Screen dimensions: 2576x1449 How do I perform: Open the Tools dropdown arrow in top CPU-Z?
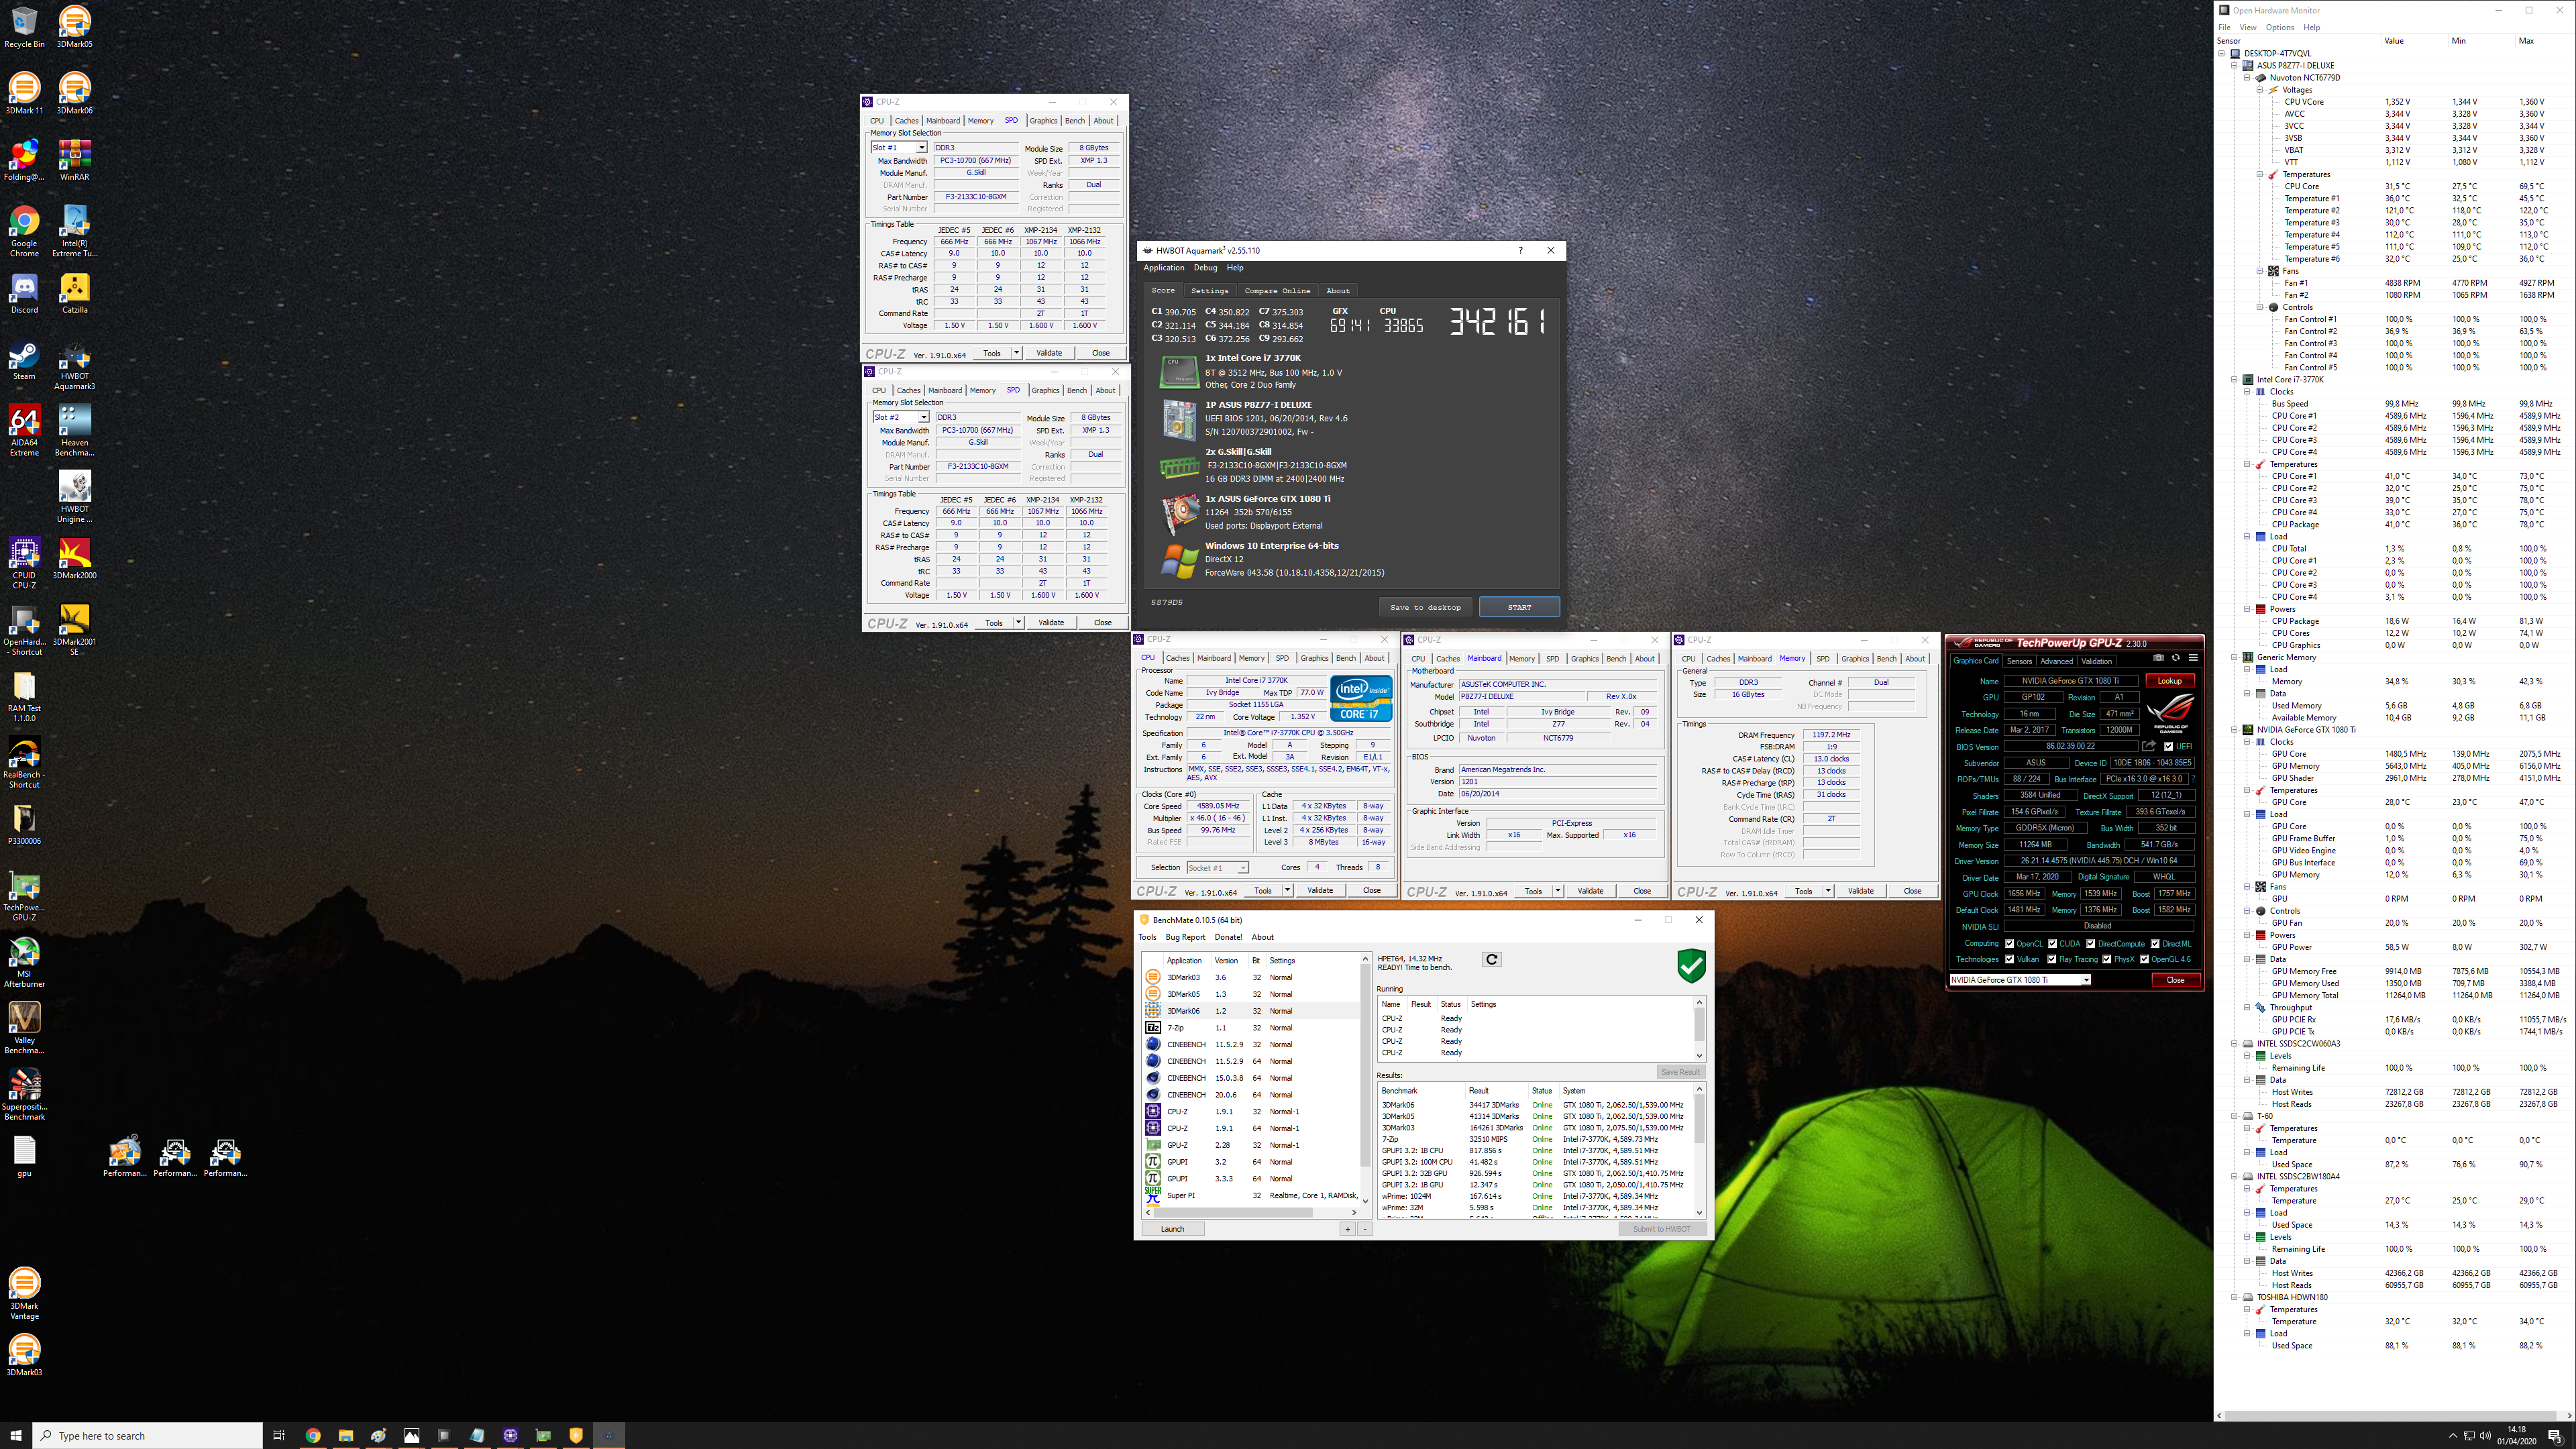click(1016, 353)
